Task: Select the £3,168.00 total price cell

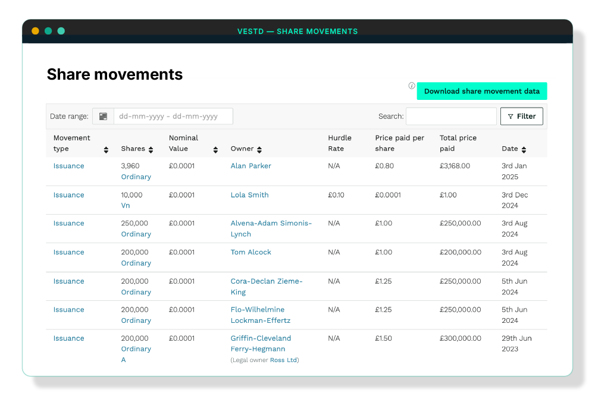Action: [x=455, y=166]
